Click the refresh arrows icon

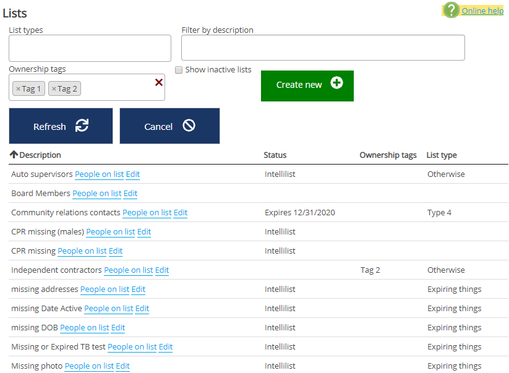click(x=82, y=126)
